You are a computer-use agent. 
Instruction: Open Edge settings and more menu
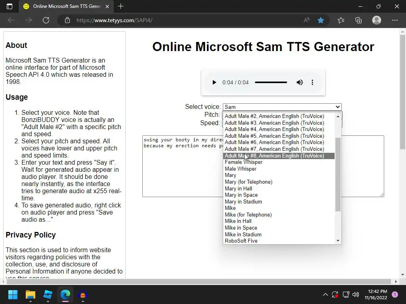[395, 20]
